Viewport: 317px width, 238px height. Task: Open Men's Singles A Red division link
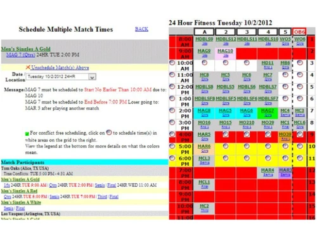[19, 191]
